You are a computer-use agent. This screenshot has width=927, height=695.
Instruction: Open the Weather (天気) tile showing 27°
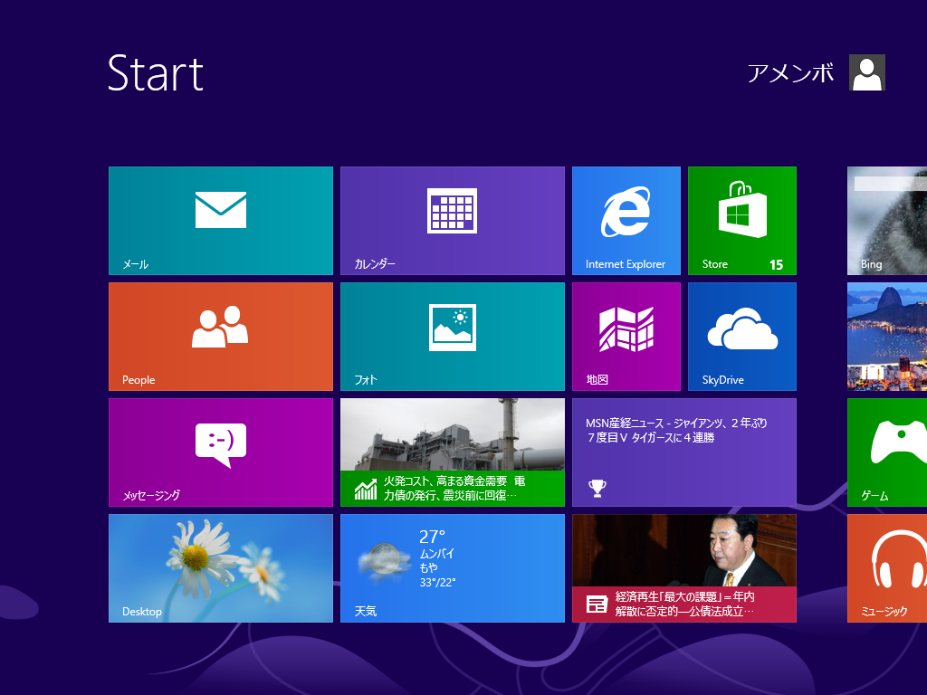coord(453,568)
